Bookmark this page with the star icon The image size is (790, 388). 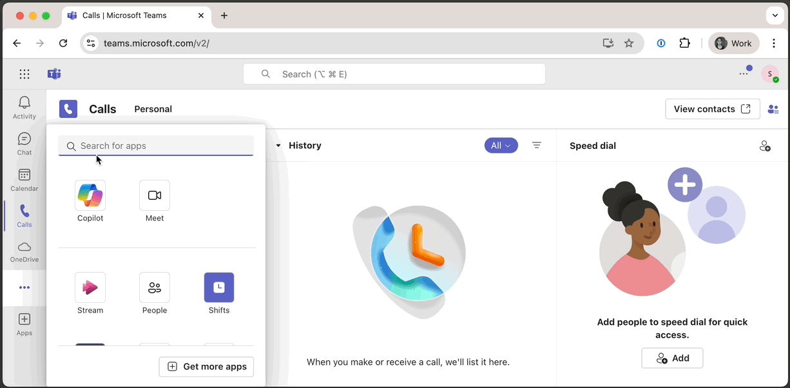coord(629,43)
